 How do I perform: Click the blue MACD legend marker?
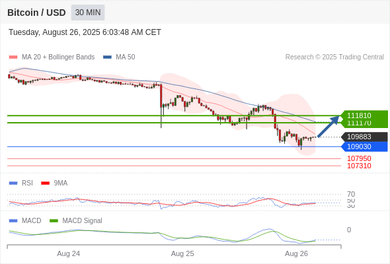(x=13, y=221)
